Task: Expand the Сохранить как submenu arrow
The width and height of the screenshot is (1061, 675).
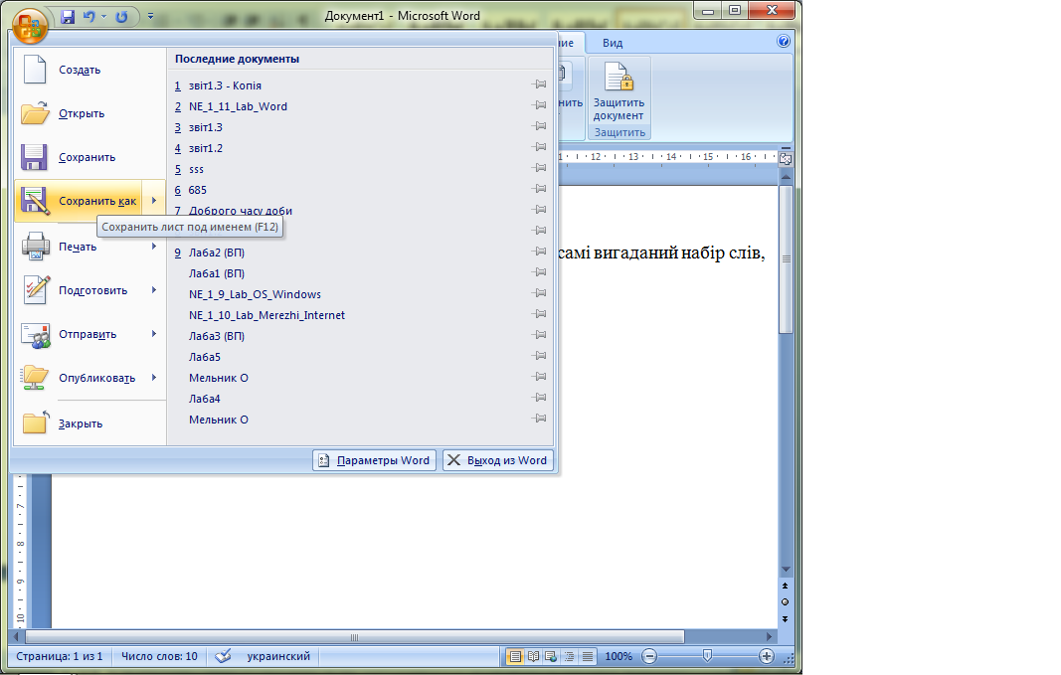Action: 154,200
